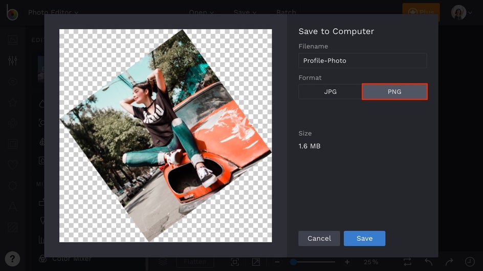
Task: Click the blue Save button
Action: click(x=364, y=238)
